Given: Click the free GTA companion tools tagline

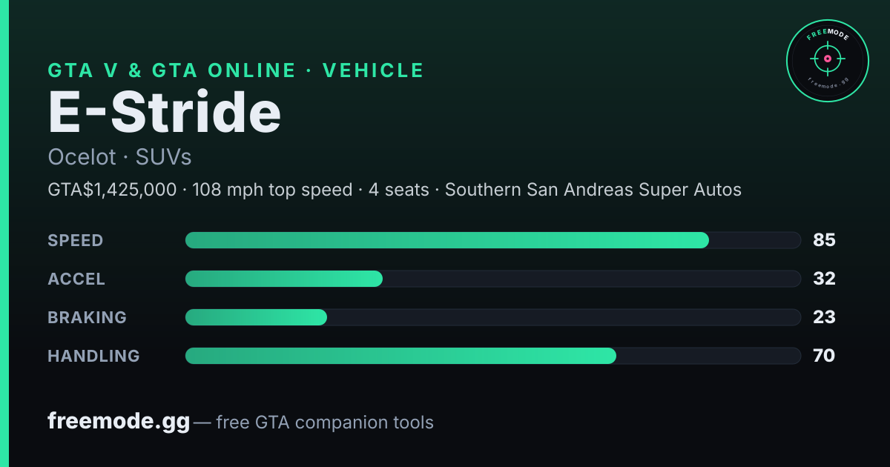Looking at the screenshot, I should point(325,423).
